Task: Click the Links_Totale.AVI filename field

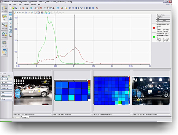Action: [x=32, y=114]
